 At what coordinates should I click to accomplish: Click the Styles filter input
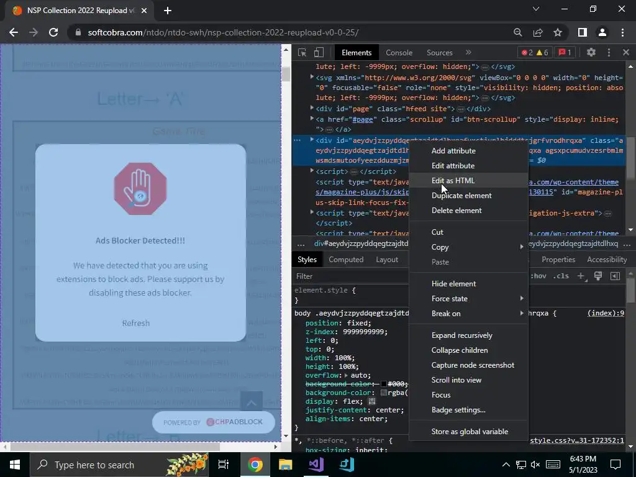350,276
